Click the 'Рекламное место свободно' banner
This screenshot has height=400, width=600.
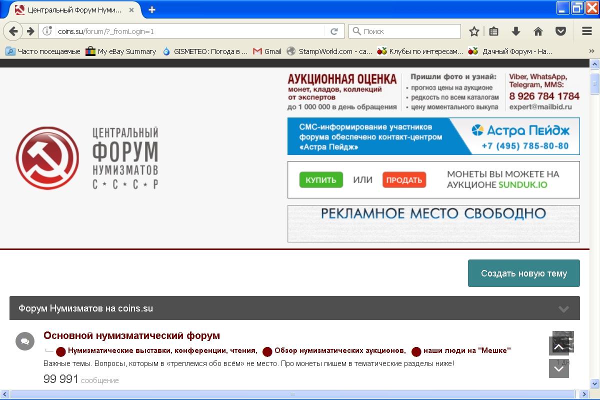coord(434,223)
